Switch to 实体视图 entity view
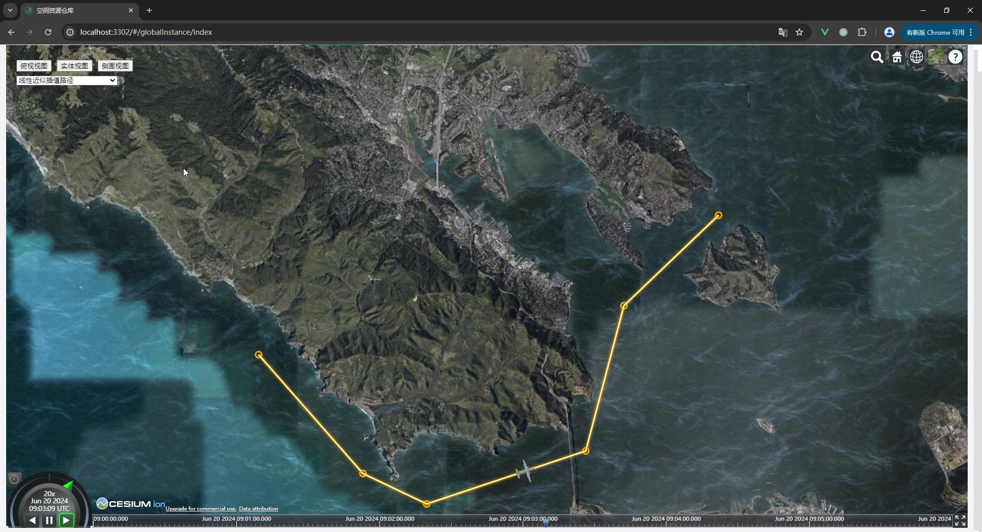 click(74, 66)
